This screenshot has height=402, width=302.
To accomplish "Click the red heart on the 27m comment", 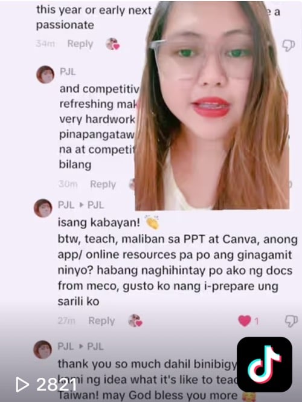I will point(245,321).
